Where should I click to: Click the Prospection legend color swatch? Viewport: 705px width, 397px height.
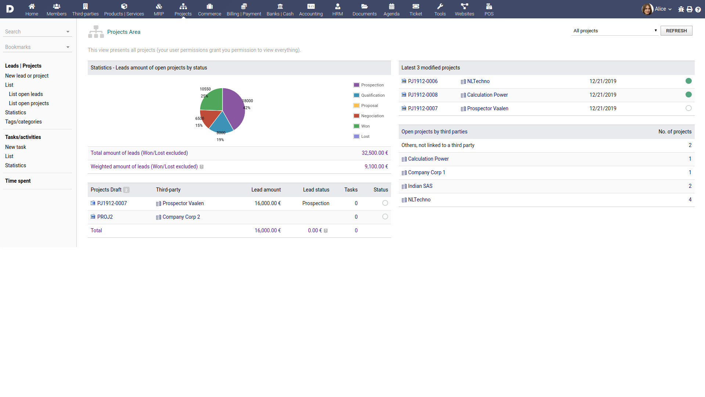click(356, 85)
